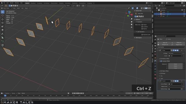Open the Global transform orientation dropdown
This screenshot has height=104, width=186.
click(x=68, y=6)
